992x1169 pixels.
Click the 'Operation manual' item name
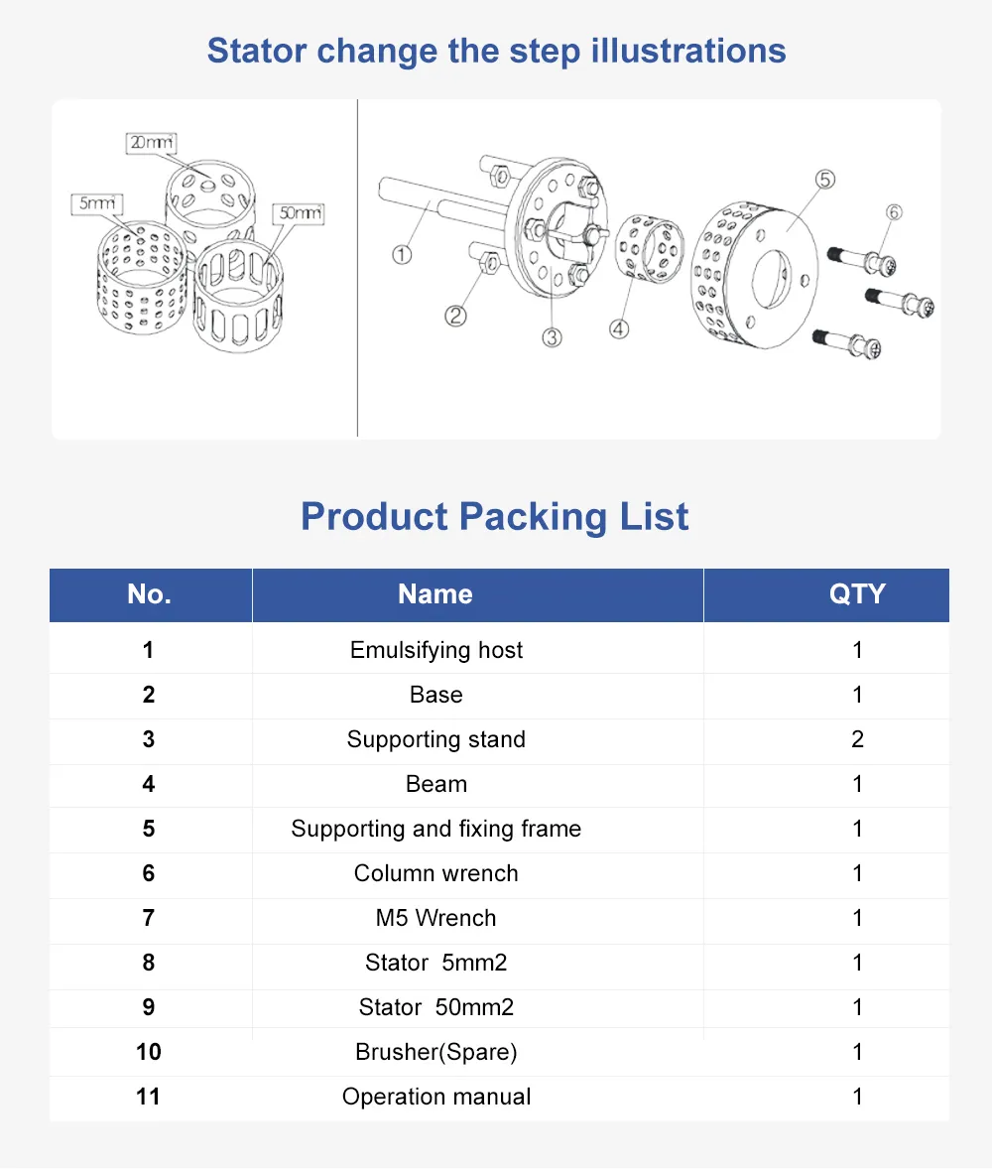[436, 1097]
